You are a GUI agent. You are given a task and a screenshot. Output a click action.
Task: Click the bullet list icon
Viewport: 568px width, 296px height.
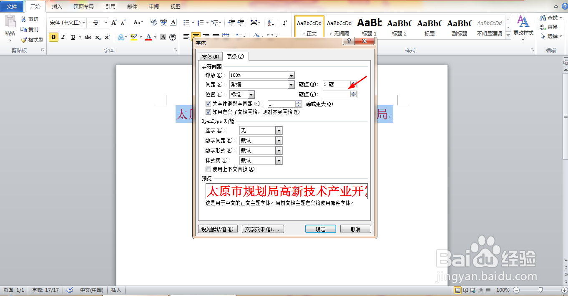(x=186, y=23)
